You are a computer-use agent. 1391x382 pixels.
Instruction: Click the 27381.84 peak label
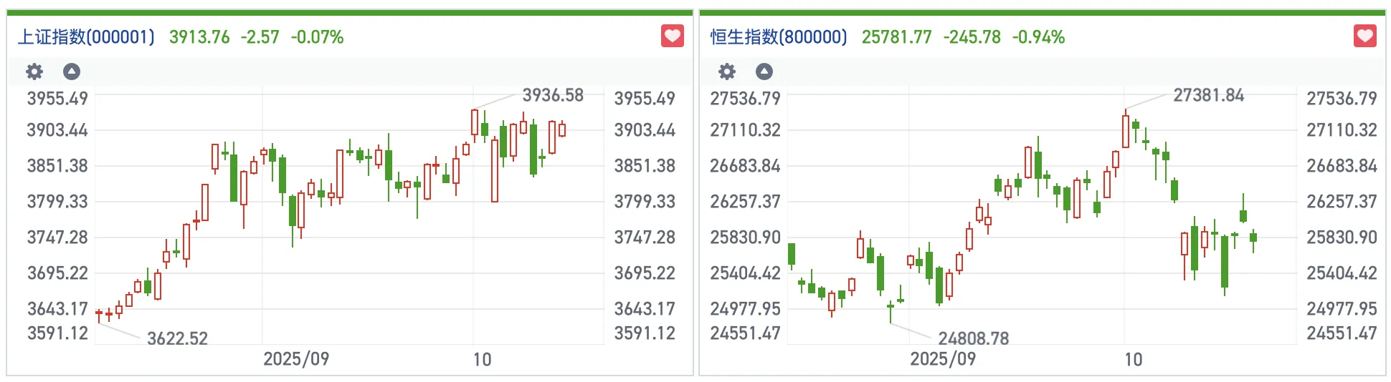click(1208, 95)
